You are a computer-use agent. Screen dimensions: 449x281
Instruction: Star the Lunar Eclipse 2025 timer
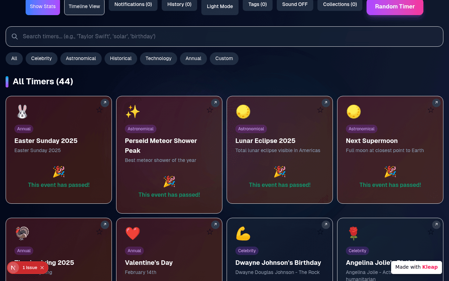pos(320,110)
